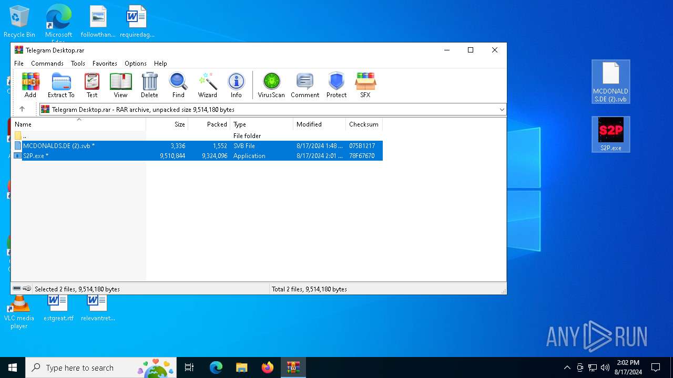Click the disk icon in status bar
The height and width of the screenshot is (378, 673).
17,289
